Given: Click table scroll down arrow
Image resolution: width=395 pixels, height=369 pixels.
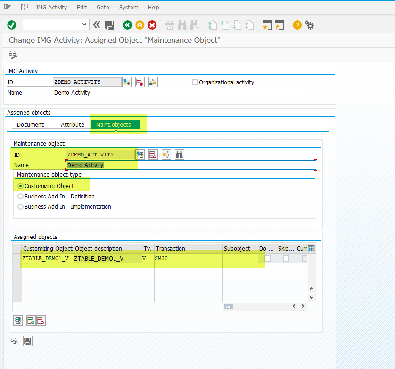Looking at the screenshot, I should (312, 297).
